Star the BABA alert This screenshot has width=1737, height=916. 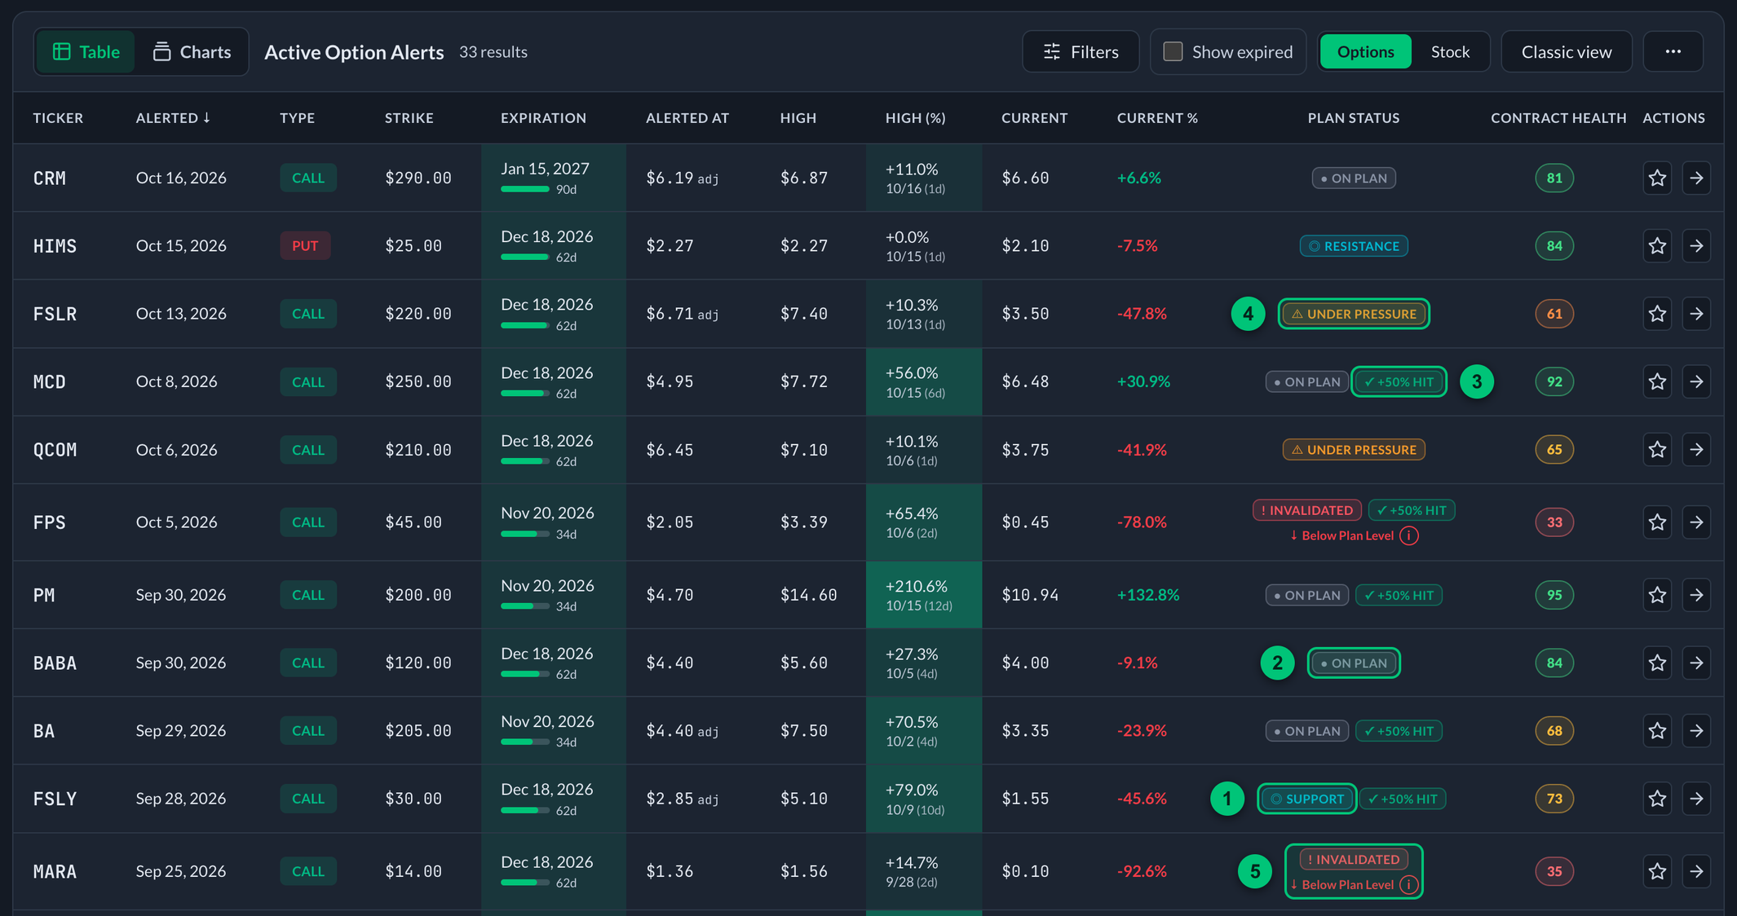(x=1657, y=663)
